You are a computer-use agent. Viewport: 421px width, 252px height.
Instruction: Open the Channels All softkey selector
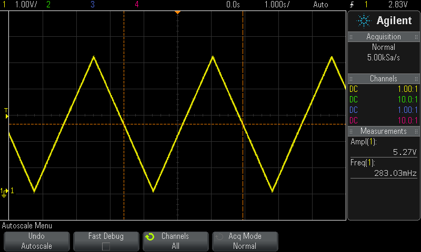click(x=175, y=241)
